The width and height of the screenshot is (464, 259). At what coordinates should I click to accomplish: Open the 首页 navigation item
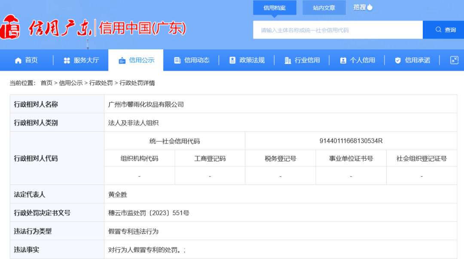tap(26, 60)
